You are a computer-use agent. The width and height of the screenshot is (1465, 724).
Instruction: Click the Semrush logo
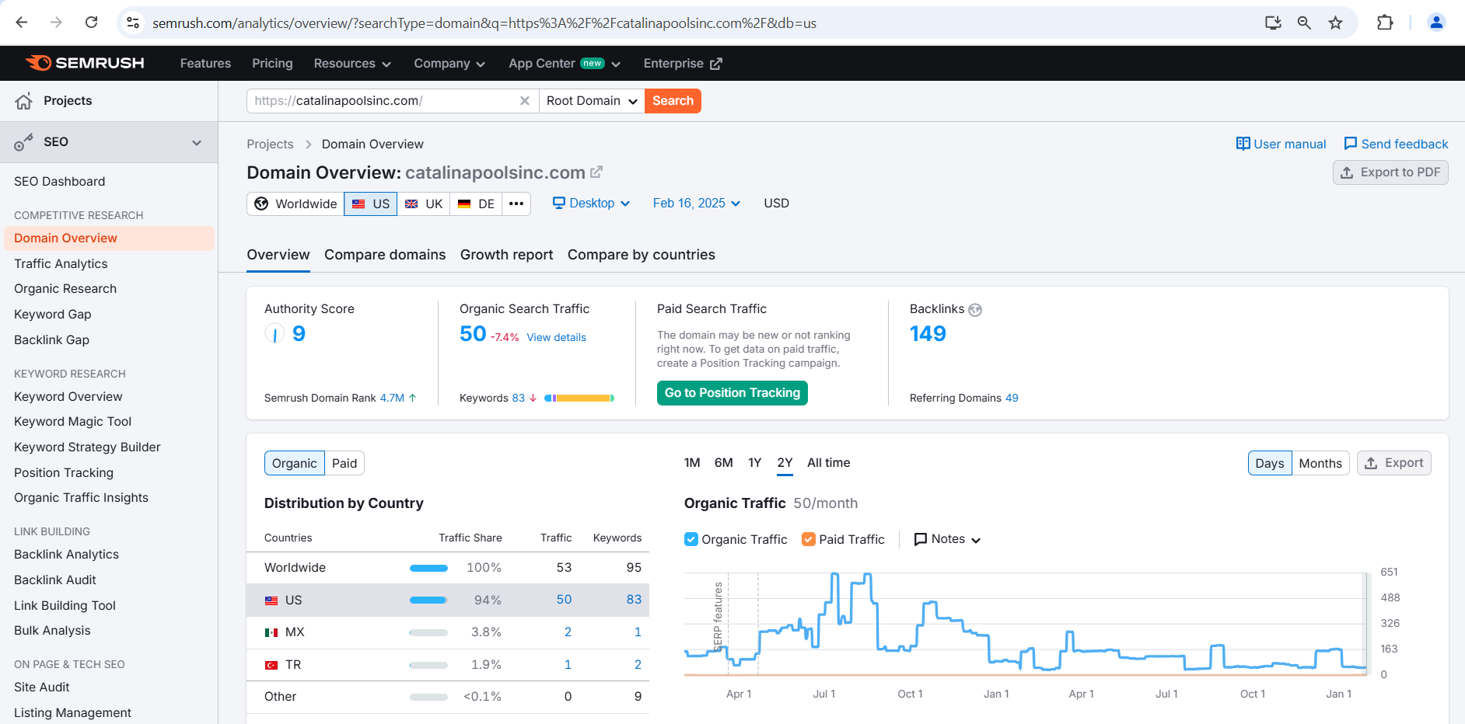[x=85, y=63]
